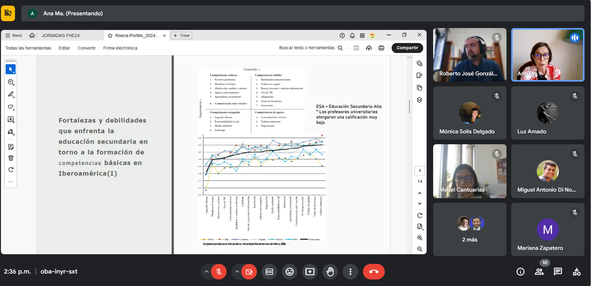The height and width of the screenshot is (286, 592).
Task: Click the Compartir button
Action: pos(407,48)
